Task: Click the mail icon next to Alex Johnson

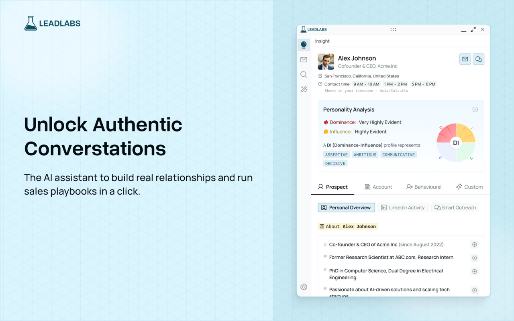Action: 465,59
